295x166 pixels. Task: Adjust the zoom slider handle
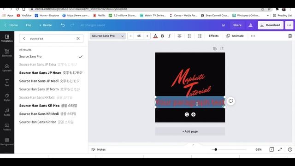point(216,149)
